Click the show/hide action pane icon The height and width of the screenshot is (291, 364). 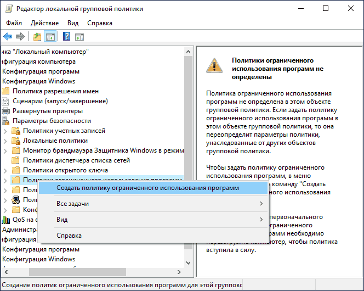79,37
